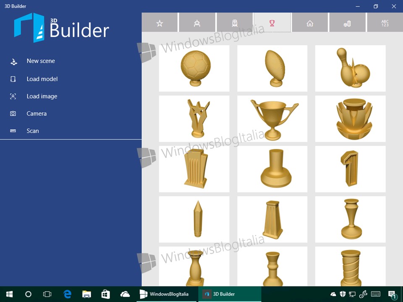This screenshot has width=403, height=302.
Task: Pick the bowling pin and ball model
Action: pos(350,68)
